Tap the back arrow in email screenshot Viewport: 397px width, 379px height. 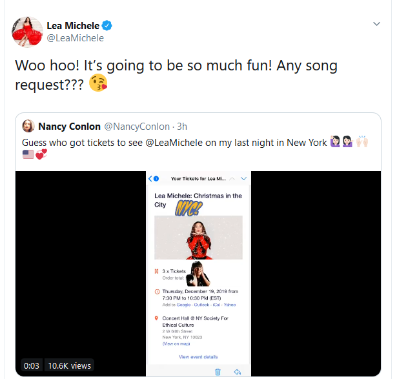(x=150, y=178)
